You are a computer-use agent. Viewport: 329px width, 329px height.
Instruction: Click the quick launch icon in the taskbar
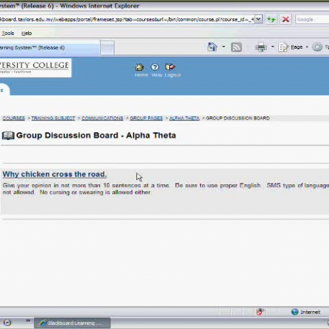point(7,322)
